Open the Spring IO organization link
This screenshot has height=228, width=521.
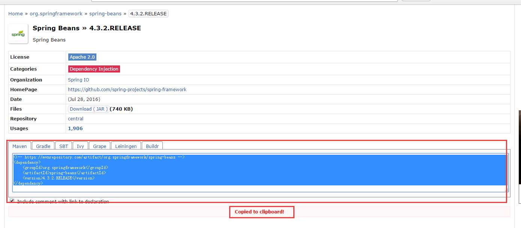point(78,80)
